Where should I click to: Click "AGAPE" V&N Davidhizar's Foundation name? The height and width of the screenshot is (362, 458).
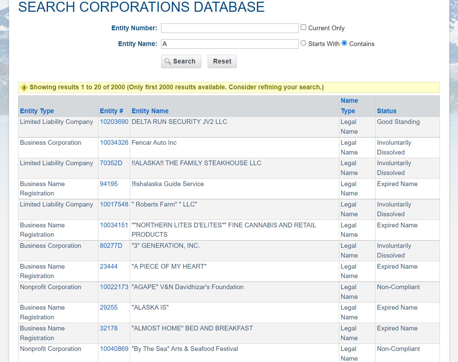[x=188, y=287]
